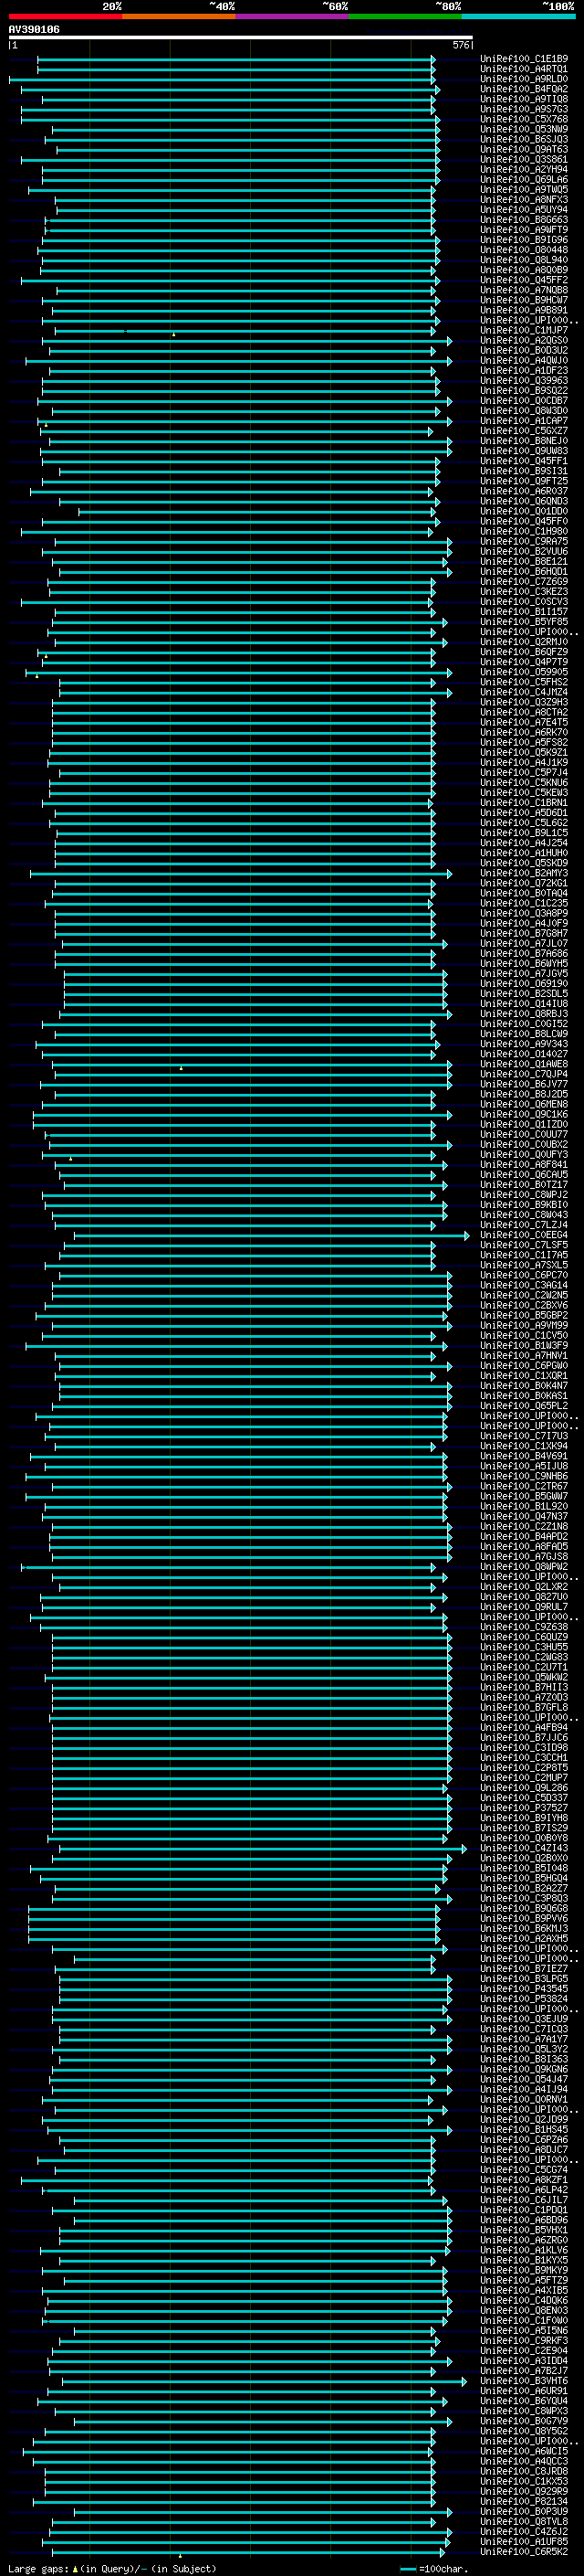The image size is (584, 2576).
Task: Click the orange ~40% identity legend bar
Action: [x=179, y=17]
